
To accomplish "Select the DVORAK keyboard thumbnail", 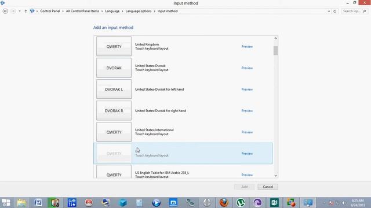I will pyautogui.click(x=114, y=68).
